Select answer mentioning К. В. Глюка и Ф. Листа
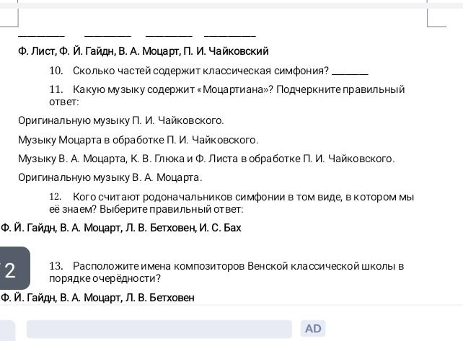The width and height of the screenshot is (463, 341). (206, 159)
